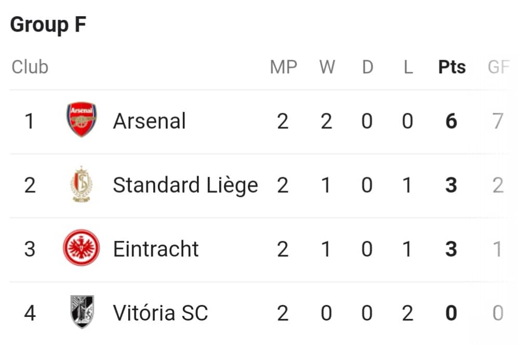Image resolution: width=518 pixels, height=359 pixels.
Task: Click Arsenal's points value 6
Action: click(x=451, y=121)
